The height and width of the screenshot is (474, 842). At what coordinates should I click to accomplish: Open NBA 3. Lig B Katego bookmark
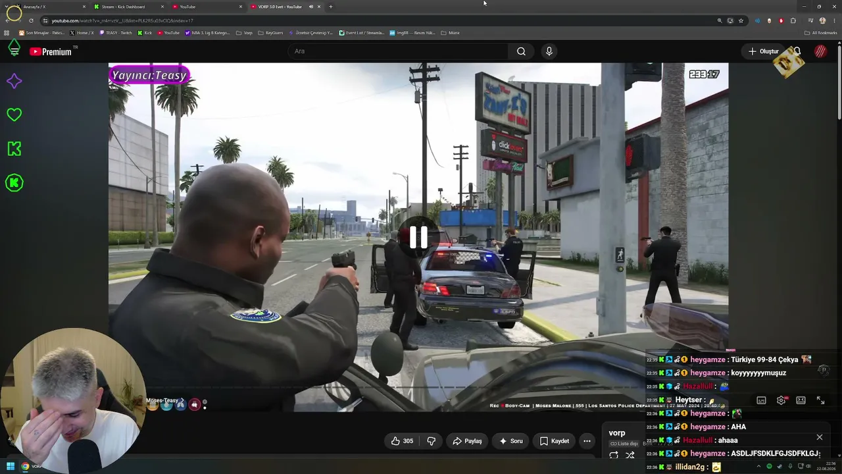pos(207,33)
